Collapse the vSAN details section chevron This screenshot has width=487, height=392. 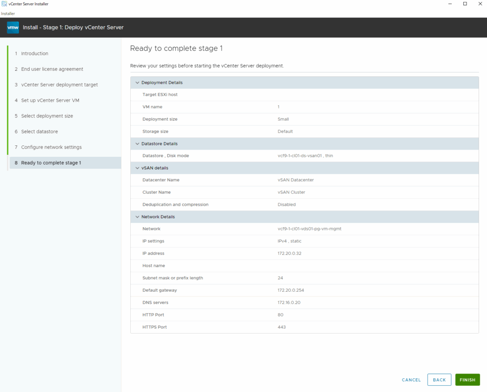(137, 168)
